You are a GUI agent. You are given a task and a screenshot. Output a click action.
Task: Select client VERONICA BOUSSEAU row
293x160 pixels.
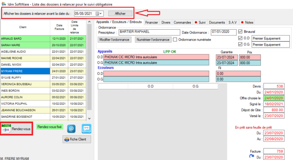pos(44,84)
